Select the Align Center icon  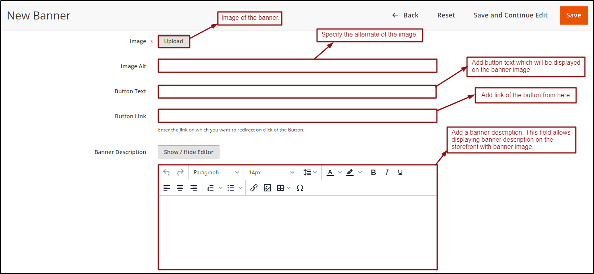click(x=180, y=187)
